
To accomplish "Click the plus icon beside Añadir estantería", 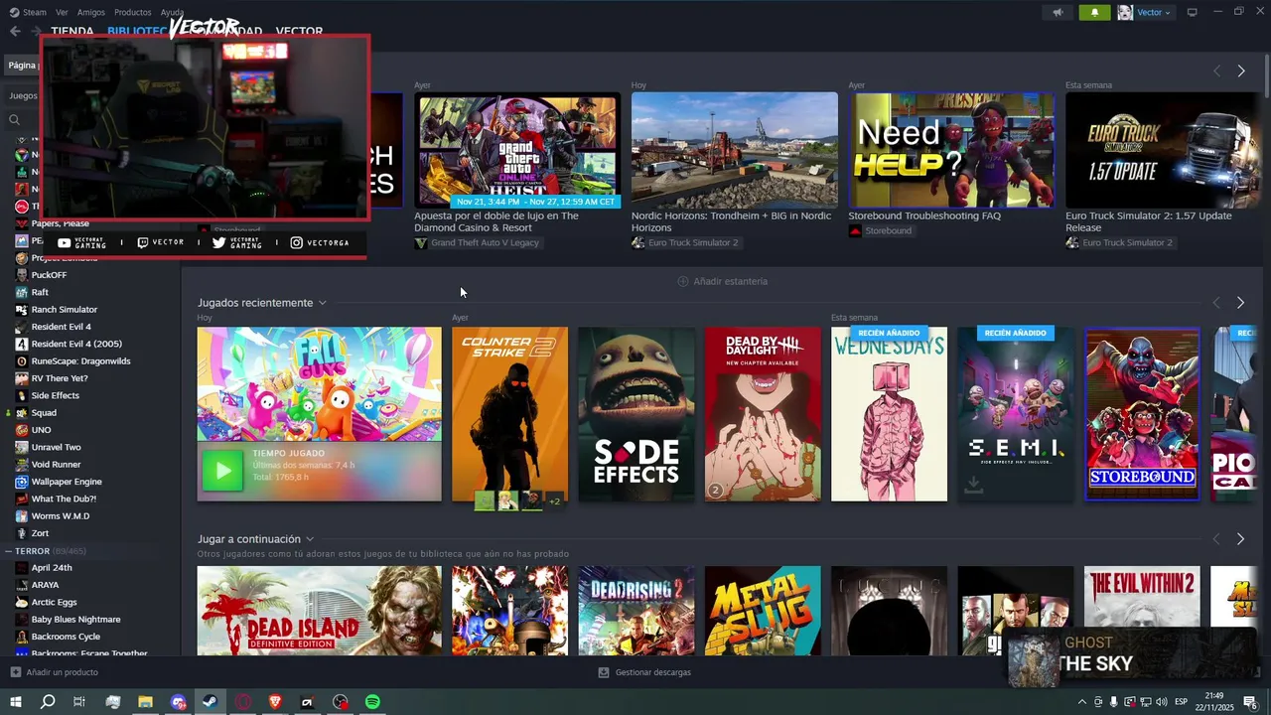I will pyautogui.click(x=682, y=281).
